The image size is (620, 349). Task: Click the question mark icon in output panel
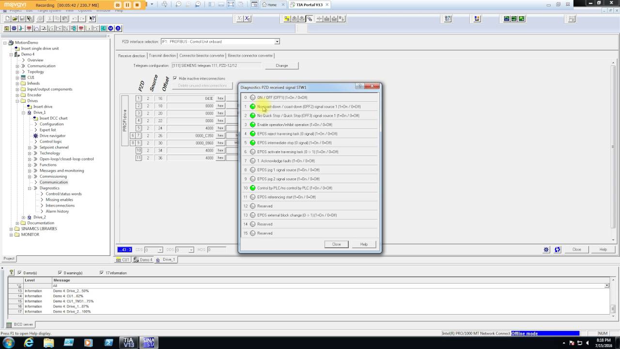pos(12,273)
